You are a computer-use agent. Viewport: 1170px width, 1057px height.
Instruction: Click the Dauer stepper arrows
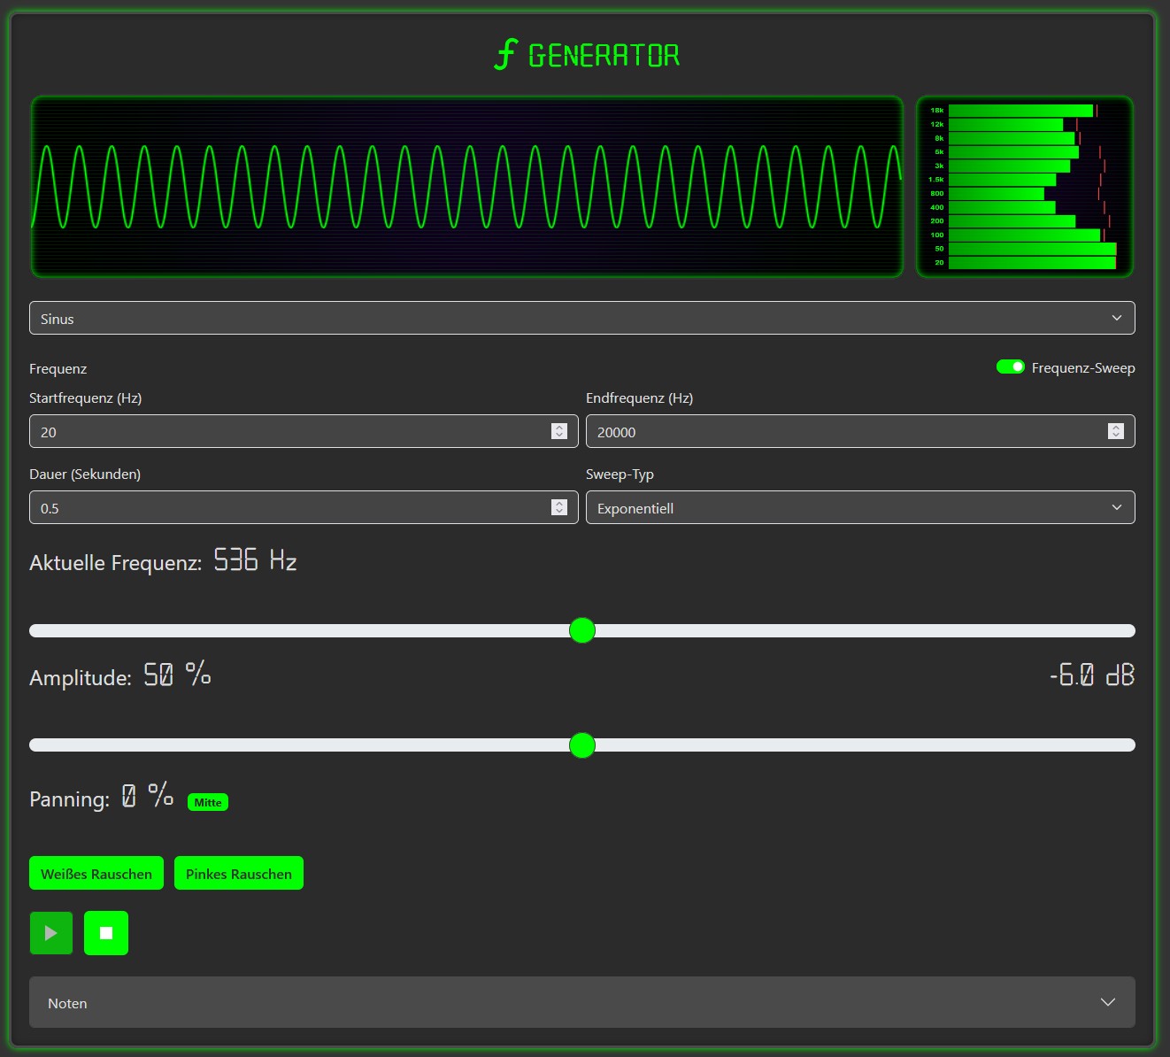tap(559, 507)
